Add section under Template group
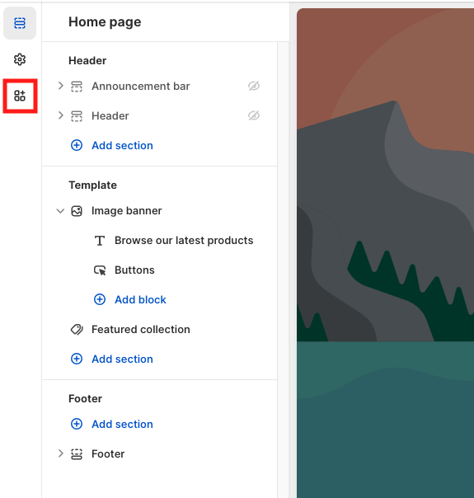 [x=122, y=359]
